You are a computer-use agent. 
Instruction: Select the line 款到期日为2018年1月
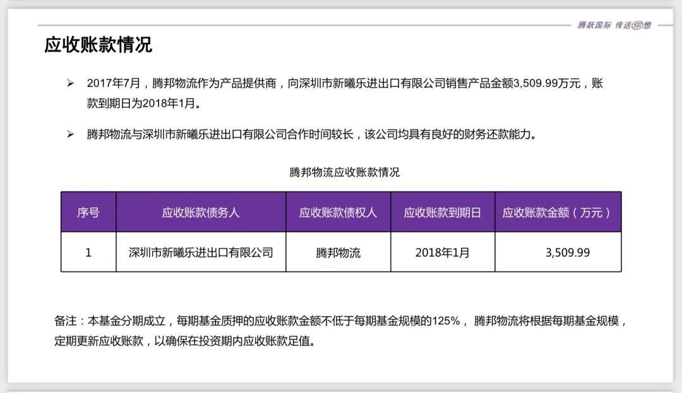point(144,103)
